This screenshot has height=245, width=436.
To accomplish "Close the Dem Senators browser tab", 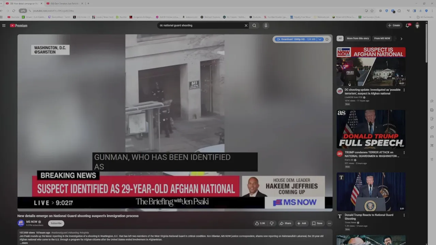I will 82,3.
